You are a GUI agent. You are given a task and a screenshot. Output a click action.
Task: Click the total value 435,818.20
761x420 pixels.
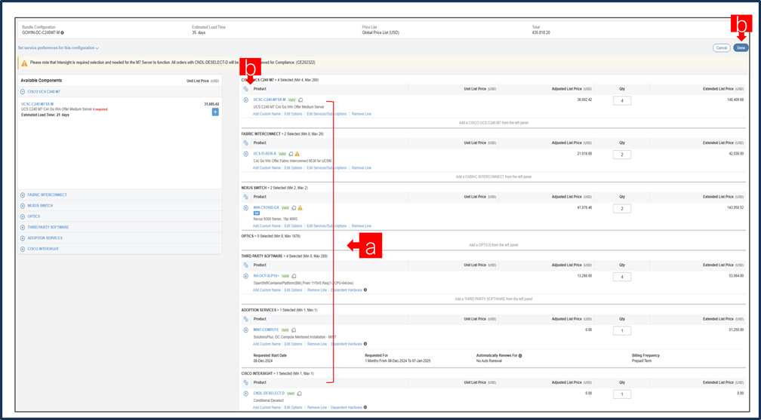(541, 32)
